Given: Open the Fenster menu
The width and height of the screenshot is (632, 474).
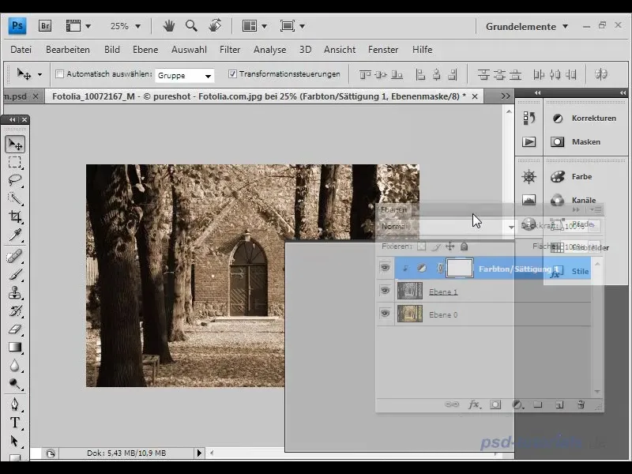Looking at the screenshot, I should tap(383, 50).
